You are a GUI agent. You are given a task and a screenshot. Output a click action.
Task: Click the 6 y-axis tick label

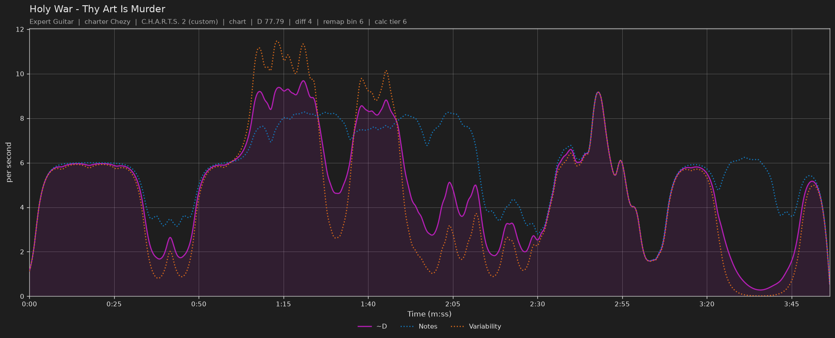22,163
